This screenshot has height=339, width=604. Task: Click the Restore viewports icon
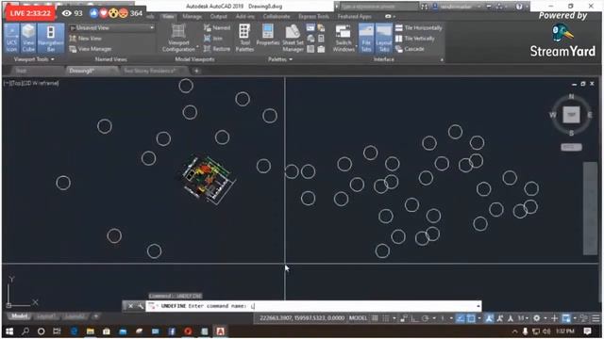tap(216, 49)
